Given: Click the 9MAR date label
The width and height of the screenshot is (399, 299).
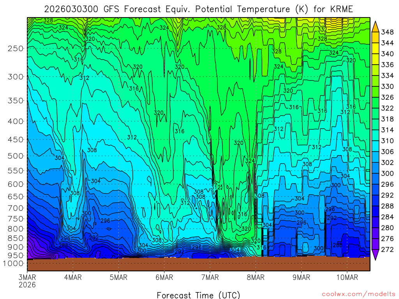Looking at the screenshot, I should tap(301, 277).
